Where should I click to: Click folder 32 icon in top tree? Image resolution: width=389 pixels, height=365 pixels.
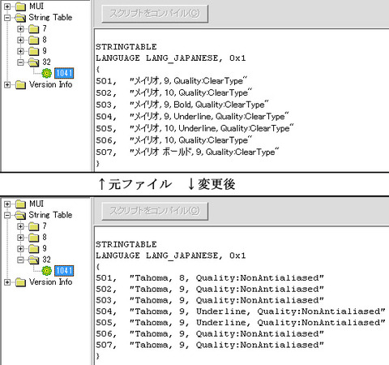tap(33, 62)
